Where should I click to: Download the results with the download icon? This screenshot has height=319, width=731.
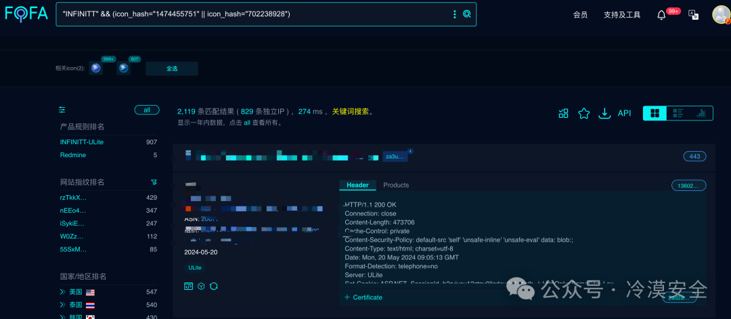click(x=604, y=113)
